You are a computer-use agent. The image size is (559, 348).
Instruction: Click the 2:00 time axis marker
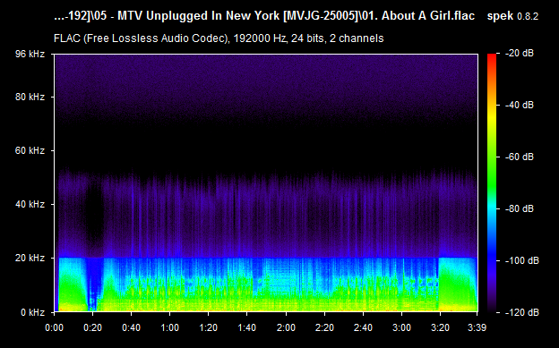pos(286,327)
